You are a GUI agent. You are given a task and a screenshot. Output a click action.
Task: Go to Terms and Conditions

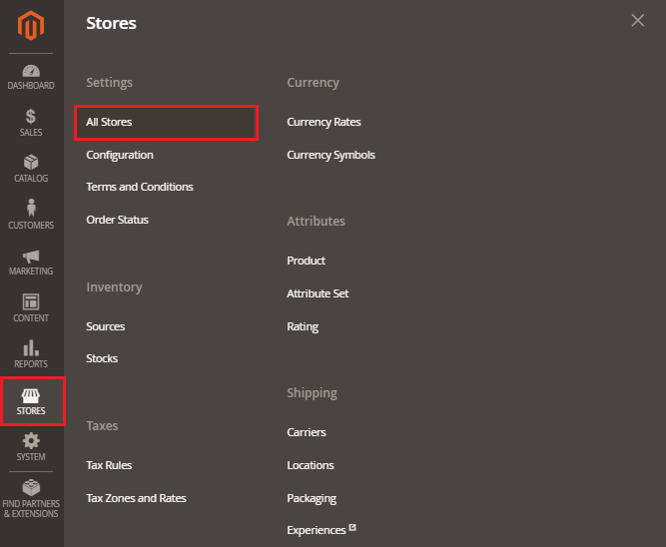(140, 187)
